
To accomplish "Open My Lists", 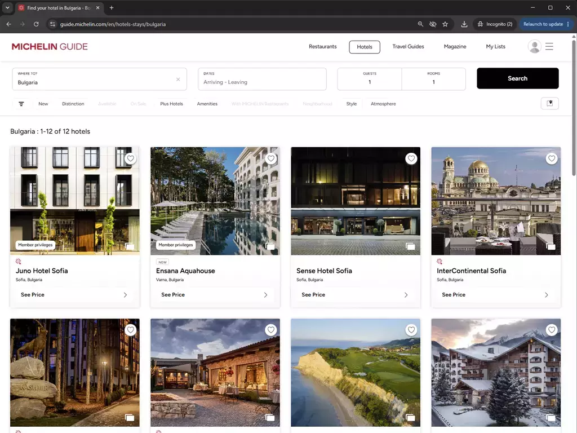I will 495,47.
